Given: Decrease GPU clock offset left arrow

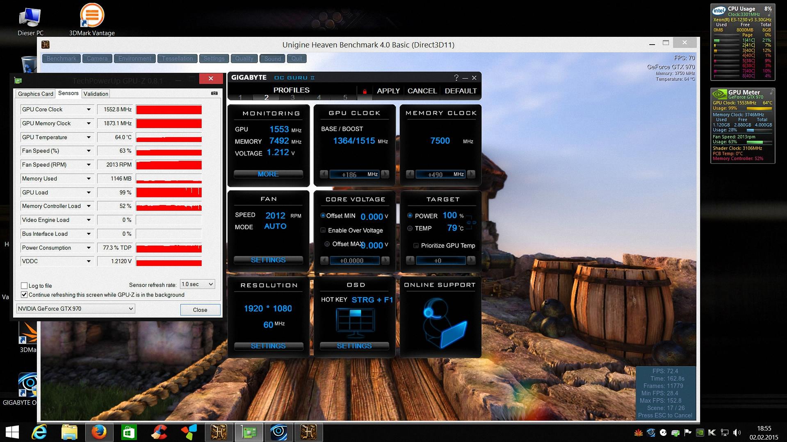Looking at the screenshot, I should click(x=324, y=174).
